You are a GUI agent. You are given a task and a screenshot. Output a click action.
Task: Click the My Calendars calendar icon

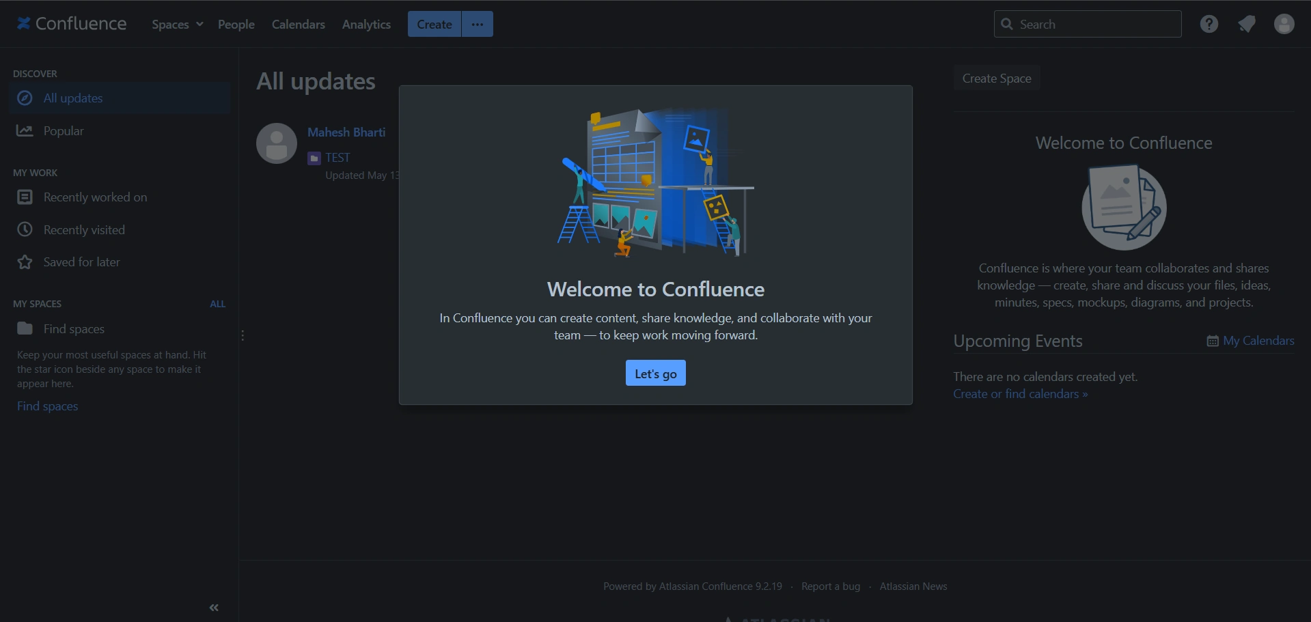(x=1213, y=341)
